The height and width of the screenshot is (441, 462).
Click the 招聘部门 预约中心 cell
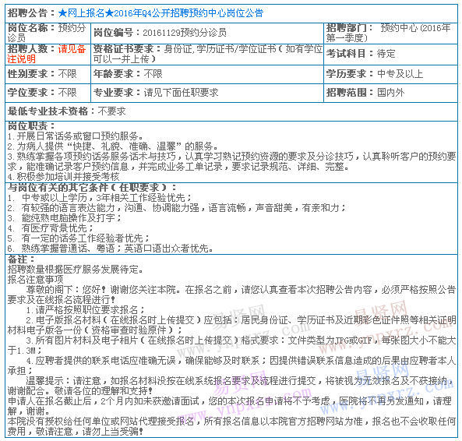(390, 33)
